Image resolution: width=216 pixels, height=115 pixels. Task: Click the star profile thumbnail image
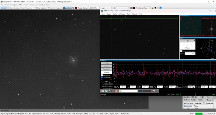[x=209, y=26]
